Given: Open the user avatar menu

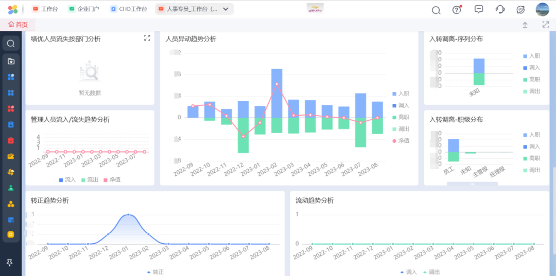Looking at the screenshot, I should [x=543, y=9].
